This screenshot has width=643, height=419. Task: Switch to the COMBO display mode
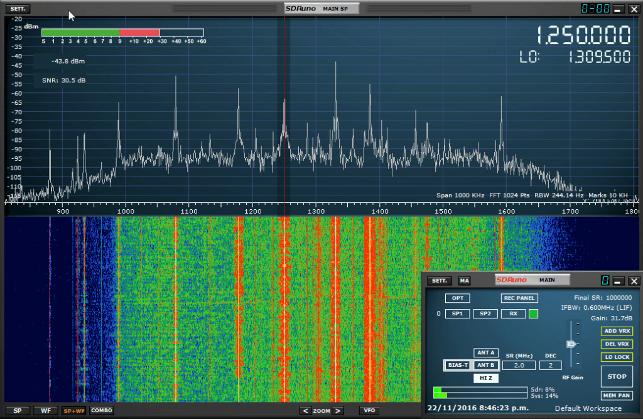101,411
